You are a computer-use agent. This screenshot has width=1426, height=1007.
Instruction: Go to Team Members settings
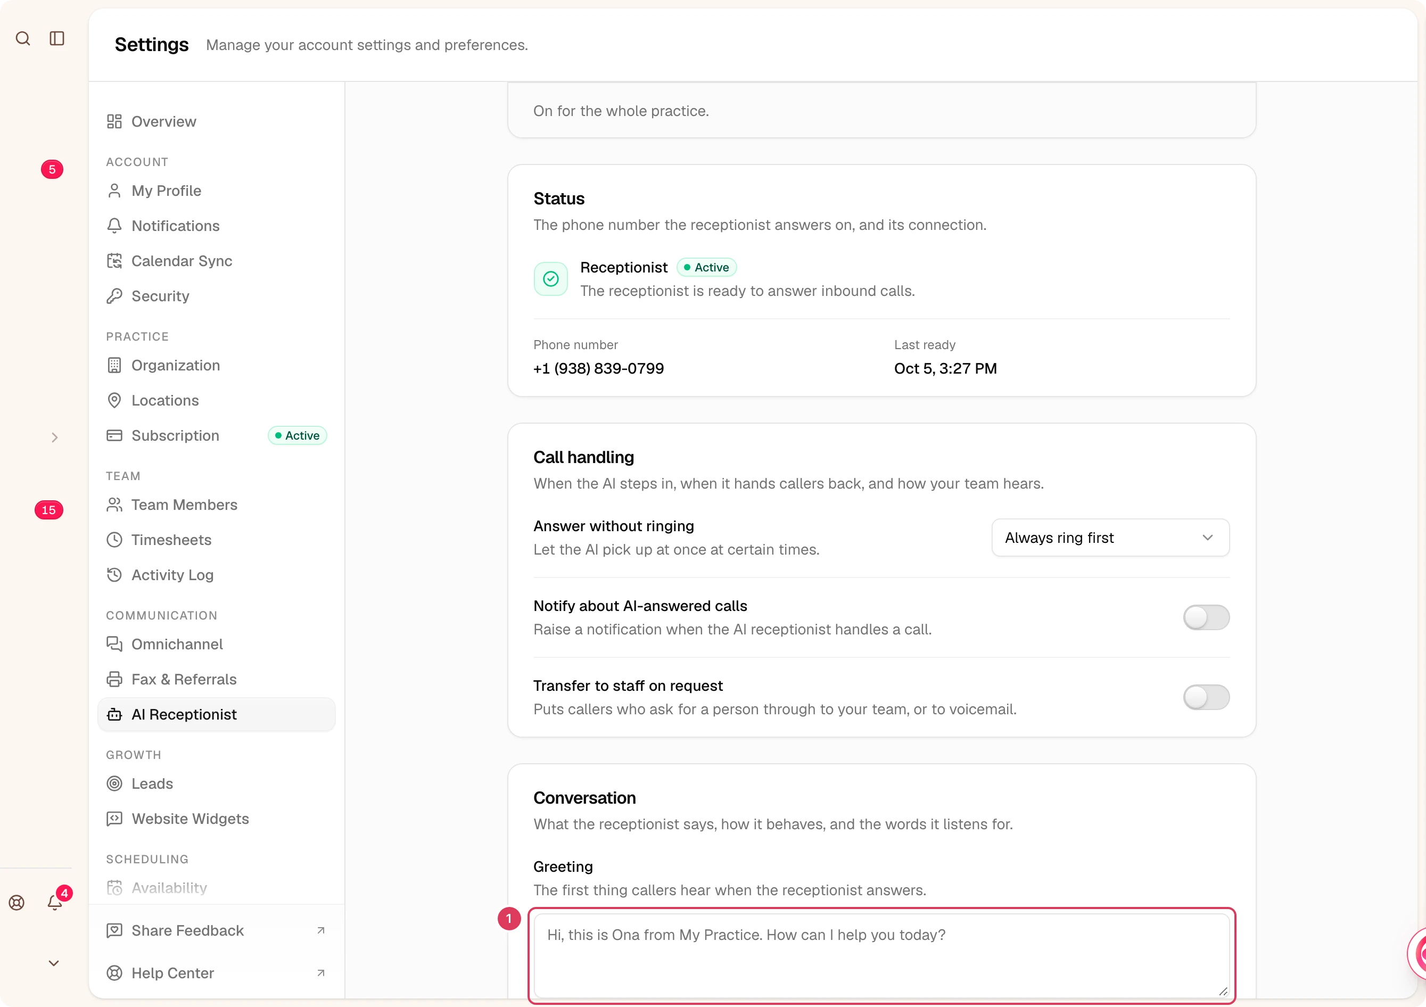pos(216,505)
